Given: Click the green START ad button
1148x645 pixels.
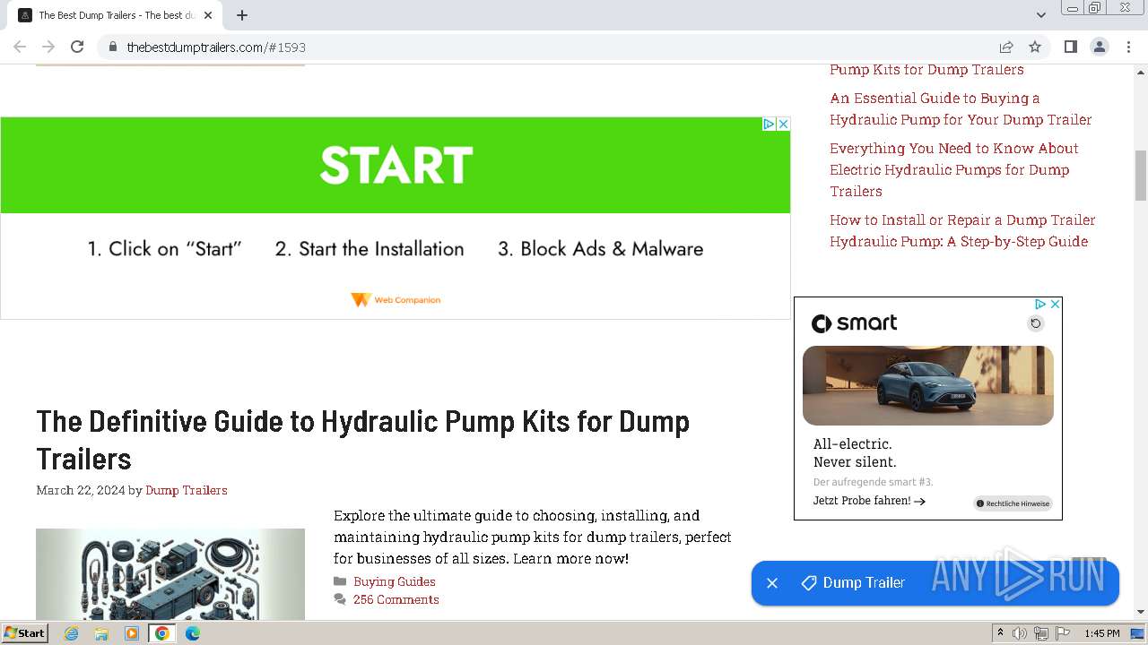Looking at the screenshot, I should [396, 166].
